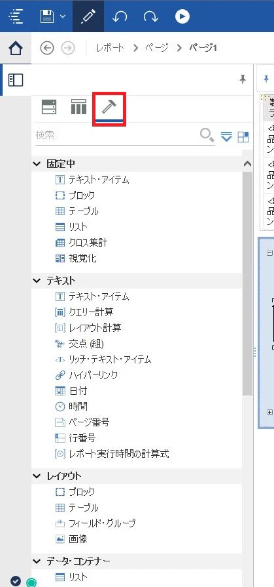
Task: Toggle the insertable objects side panel icon
Action: pos(16,80)
